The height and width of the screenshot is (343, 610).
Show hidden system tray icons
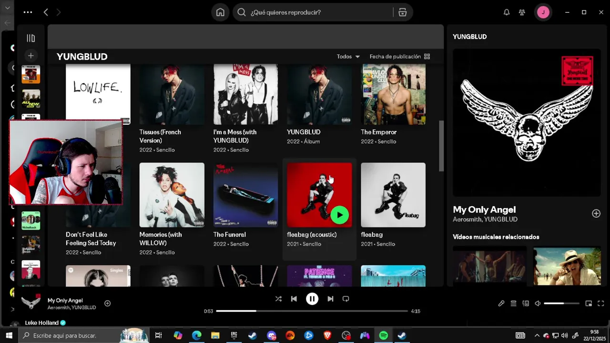(x=537, y=335)
